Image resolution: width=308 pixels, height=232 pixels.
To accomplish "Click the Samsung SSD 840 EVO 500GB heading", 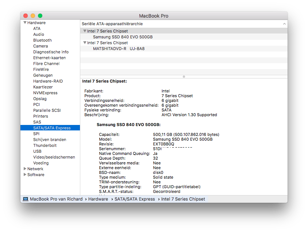I will coord(128,125).
